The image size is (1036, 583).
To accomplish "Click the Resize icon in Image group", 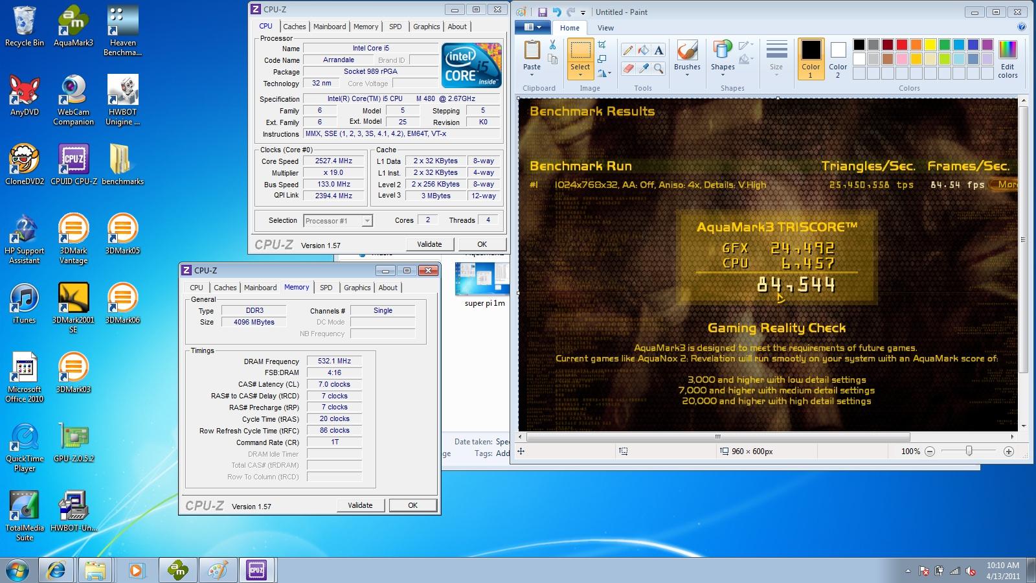I will click(x=602, y=59).
